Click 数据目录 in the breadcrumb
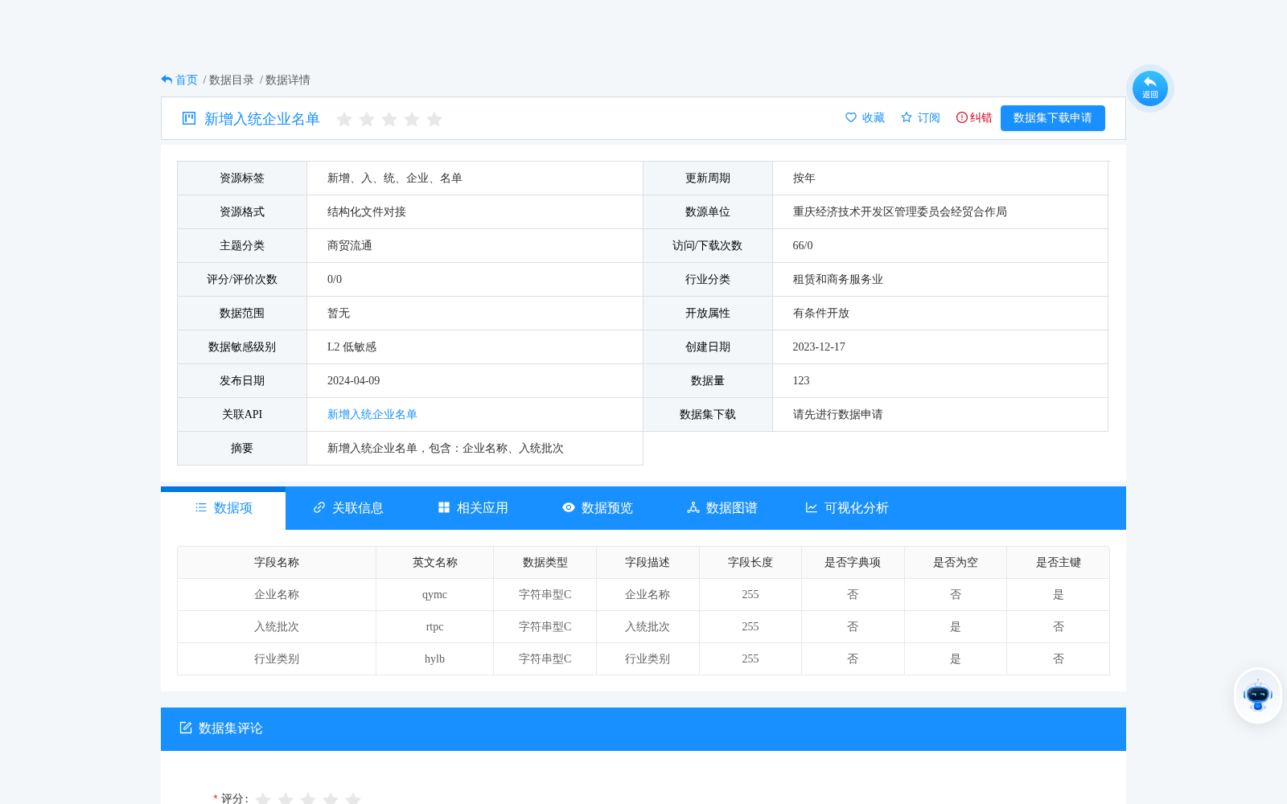 click(x=232, y=80)
